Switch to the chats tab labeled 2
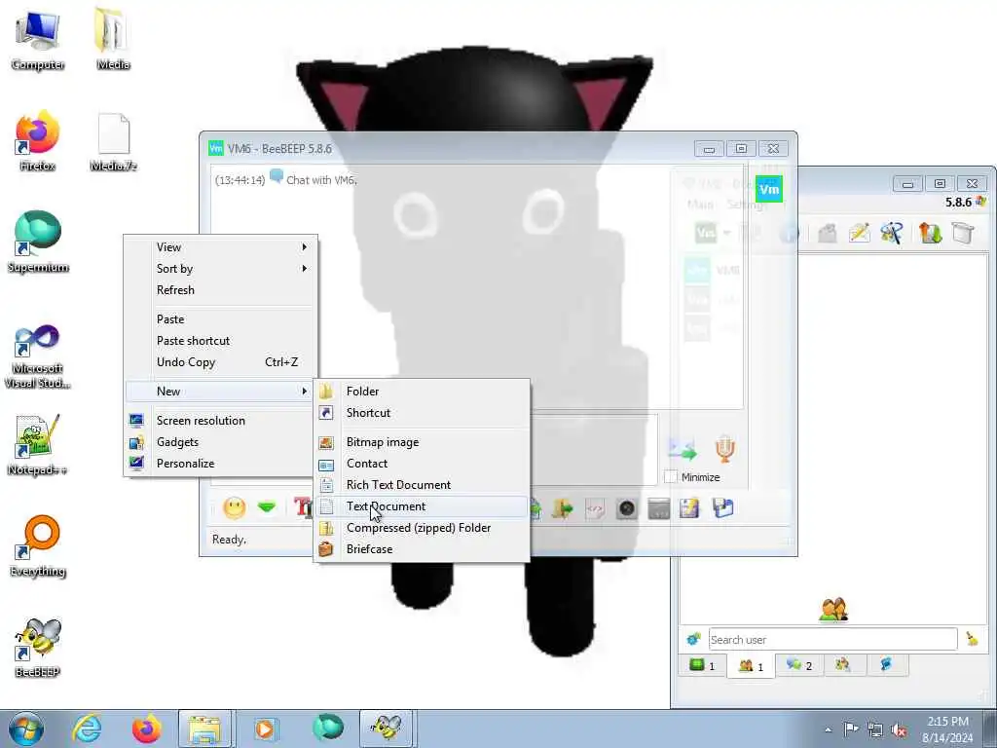Viewport: 997px width, 748px height. [x=799, y=665]
